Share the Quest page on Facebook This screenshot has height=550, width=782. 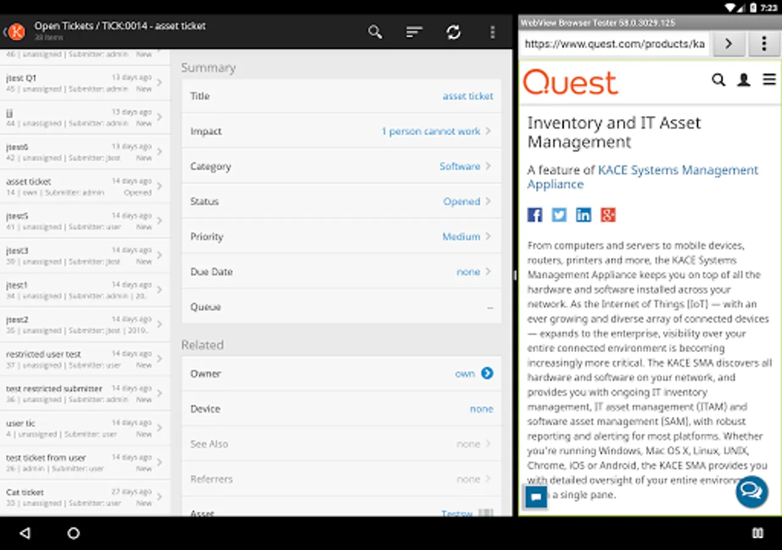click(x=535, y=215)
